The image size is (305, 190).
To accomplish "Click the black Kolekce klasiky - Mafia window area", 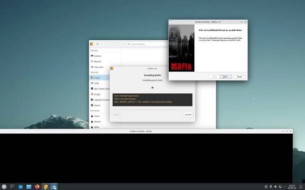I will point(146,158).
